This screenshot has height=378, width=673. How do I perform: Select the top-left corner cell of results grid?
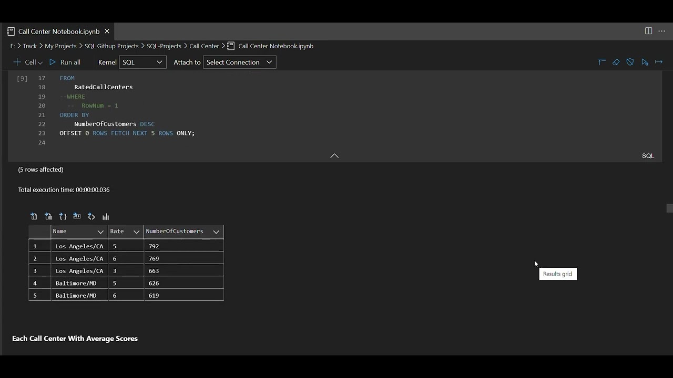click(40, 232)
